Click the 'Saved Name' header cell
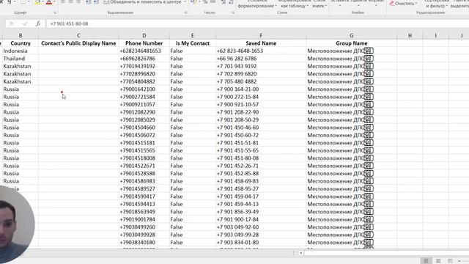The height and width of the screenshot is (264, 469). pyautogui.click(x=261, y=43)
